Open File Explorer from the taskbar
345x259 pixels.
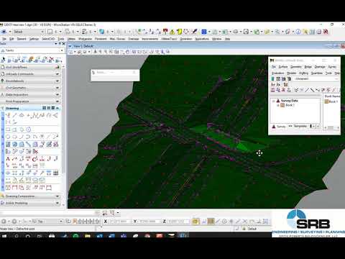[88, 236]
